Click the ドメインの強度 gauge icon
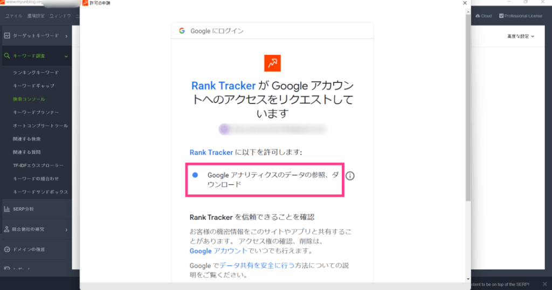This screenshot has width=552, height=290. [7, 249]
